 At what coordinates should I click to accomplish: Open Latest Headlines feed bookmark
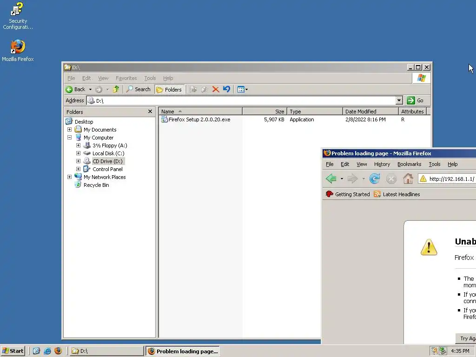pos(397,194)
